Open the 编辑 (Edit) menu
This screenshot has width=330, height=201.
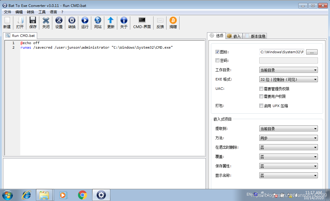tap(19, 12)
